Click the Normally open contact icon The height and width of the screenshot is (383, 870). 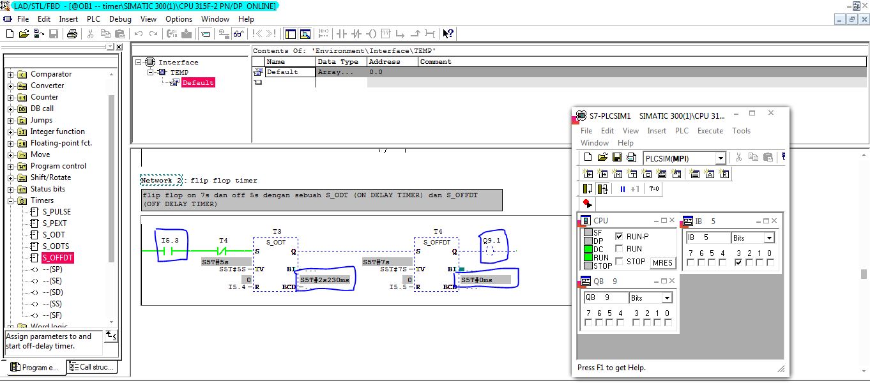click(x=342, y=34)
